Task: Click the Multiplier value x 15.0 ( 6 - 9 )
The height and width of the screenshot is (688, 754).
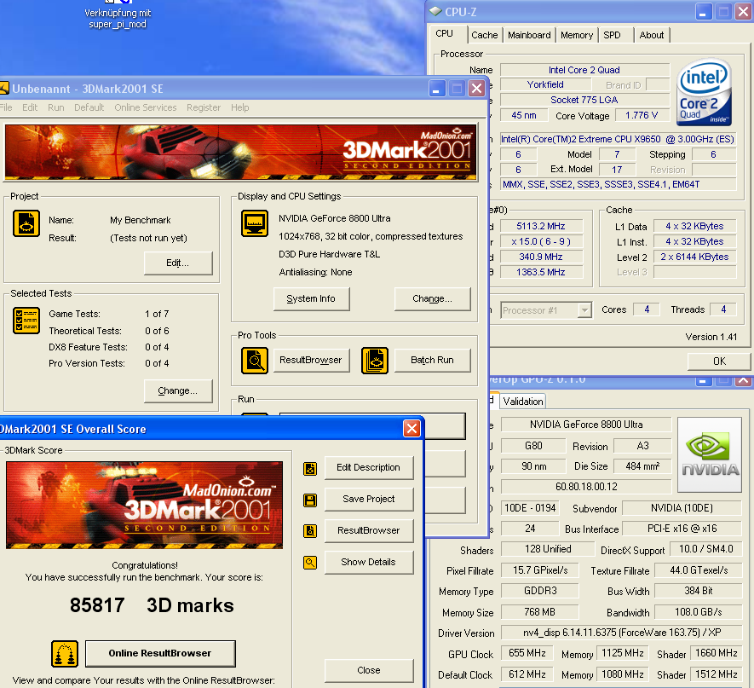Action: pos(540,241)
